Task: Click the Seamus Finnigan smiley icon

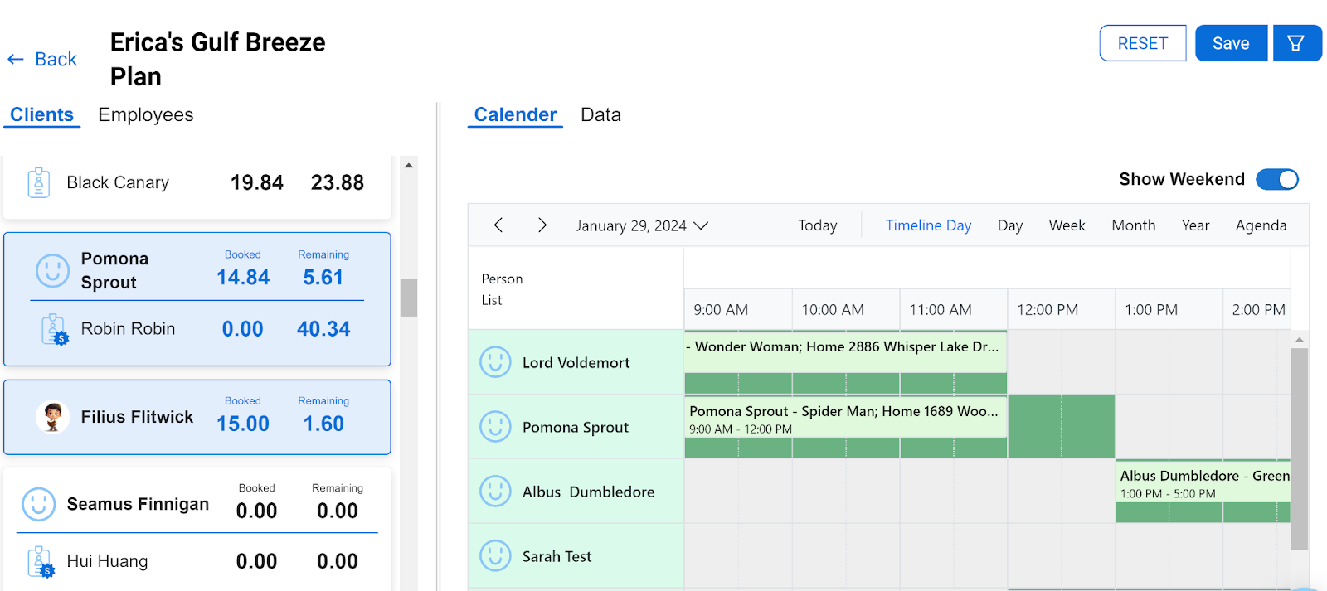Action: 38,504
